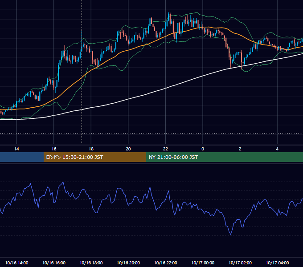Click the 10/16 14:00 date label
The image size is (303, 267).
click(x=16, y=263)
